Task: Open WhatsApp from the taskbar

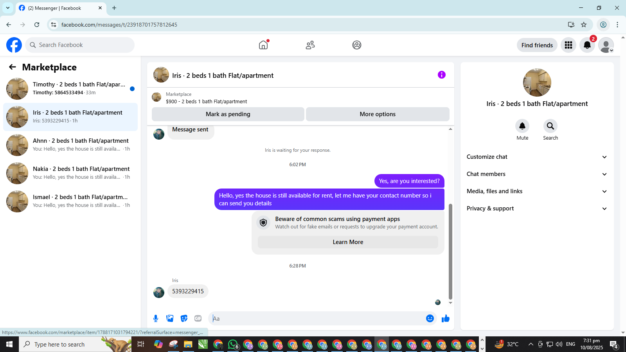Action: pos(233,345)
